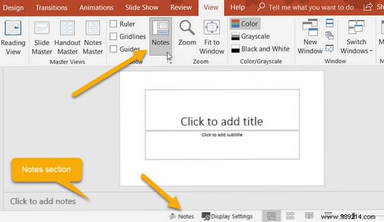Open Notes Master view
Image resolution: width=384 pixels, height=222 pixels.
tap(93, 38)
